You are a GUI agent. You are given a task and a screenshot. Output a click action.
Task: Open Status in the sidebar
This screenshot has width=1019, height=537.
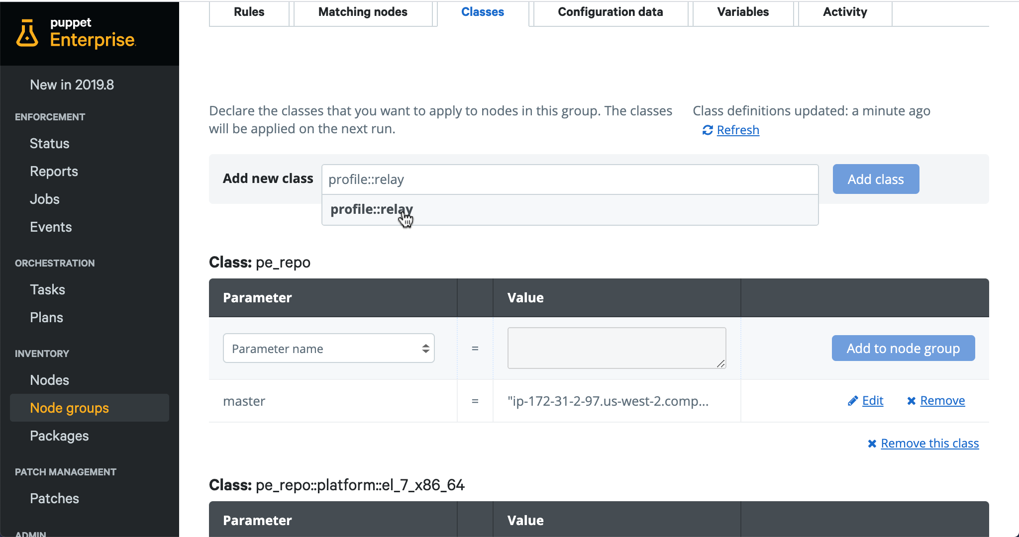pyautogui.click(x=50, y=144)
